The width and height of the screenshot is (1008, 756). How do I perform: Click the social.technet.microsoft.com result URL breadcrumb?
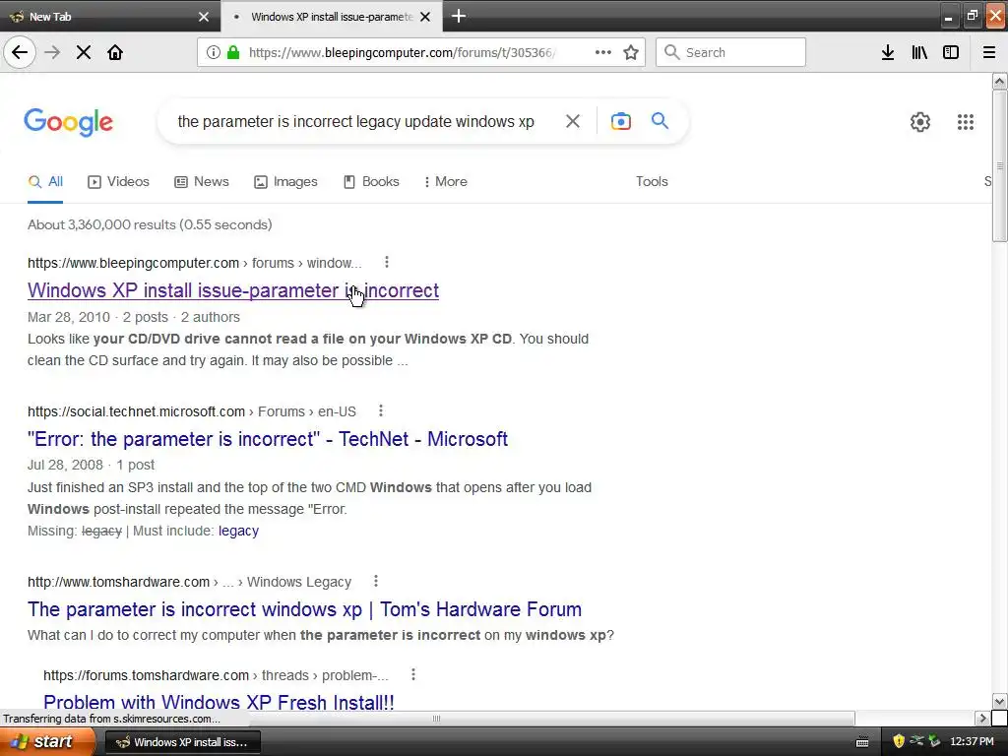pyautogui.click(x=192, y=411)
